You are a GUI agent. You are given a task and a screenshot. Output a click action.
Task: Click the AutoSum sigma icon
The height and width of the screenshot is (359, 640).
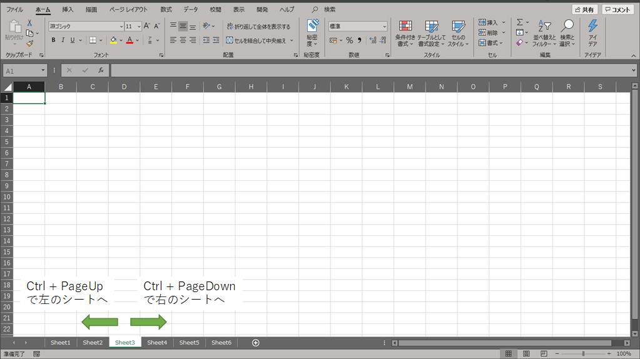(519, 22)
